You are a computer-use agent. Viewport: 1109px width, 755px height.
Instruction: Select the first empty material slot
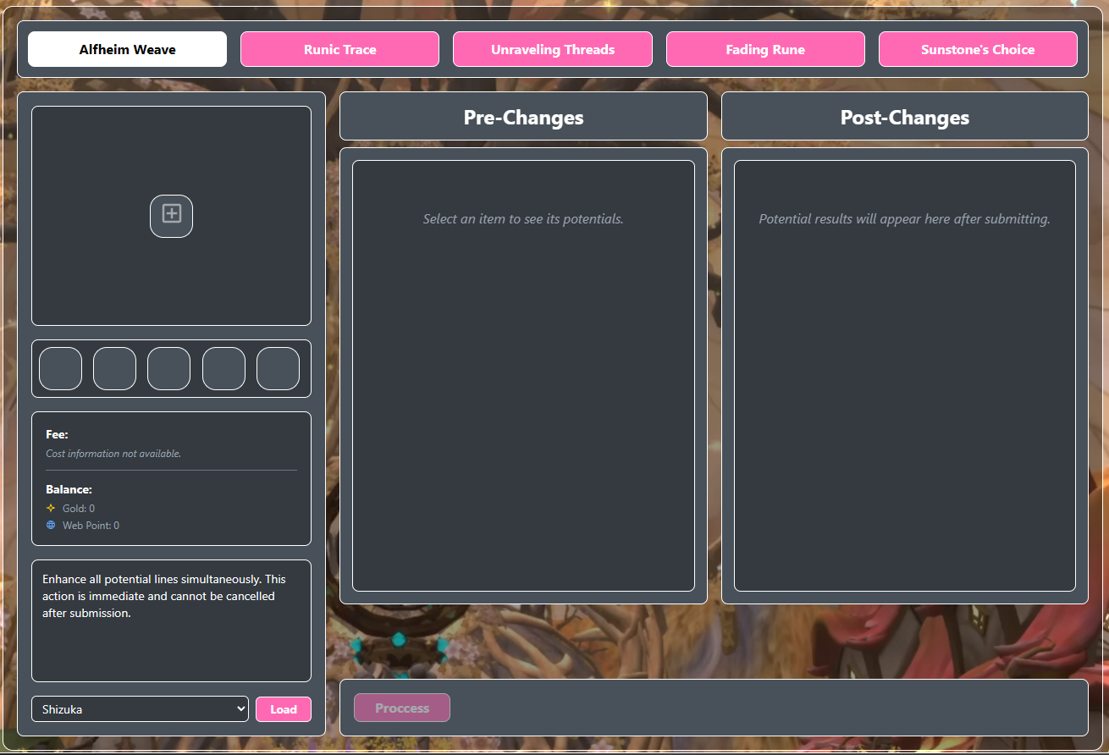60,369
